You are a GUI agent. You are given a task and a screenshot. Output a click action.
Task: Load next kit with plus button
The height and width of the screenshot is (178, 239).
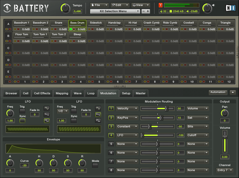coord(148,11)
